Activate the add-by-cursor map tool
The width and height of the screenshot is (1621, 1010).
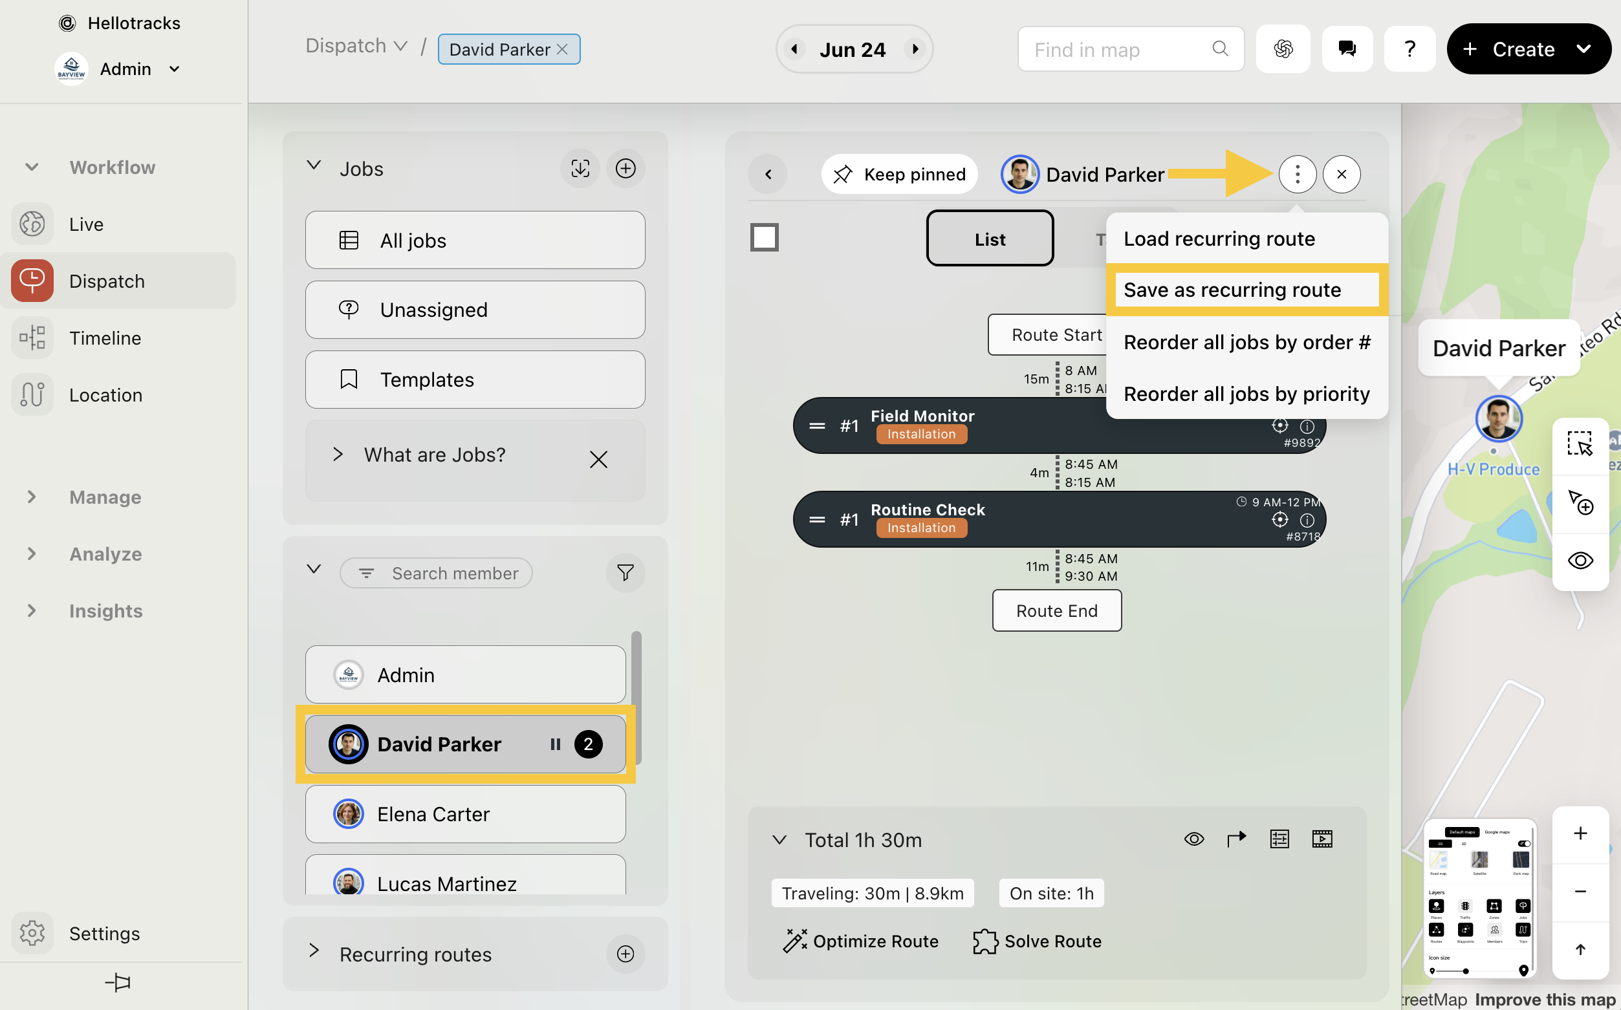click(x=1580, y=503)
